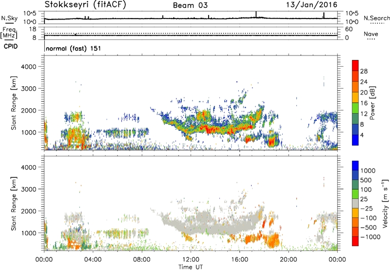Click the 'CPID' label
Viewport: 390px width, 270px height.
point(11,46)
